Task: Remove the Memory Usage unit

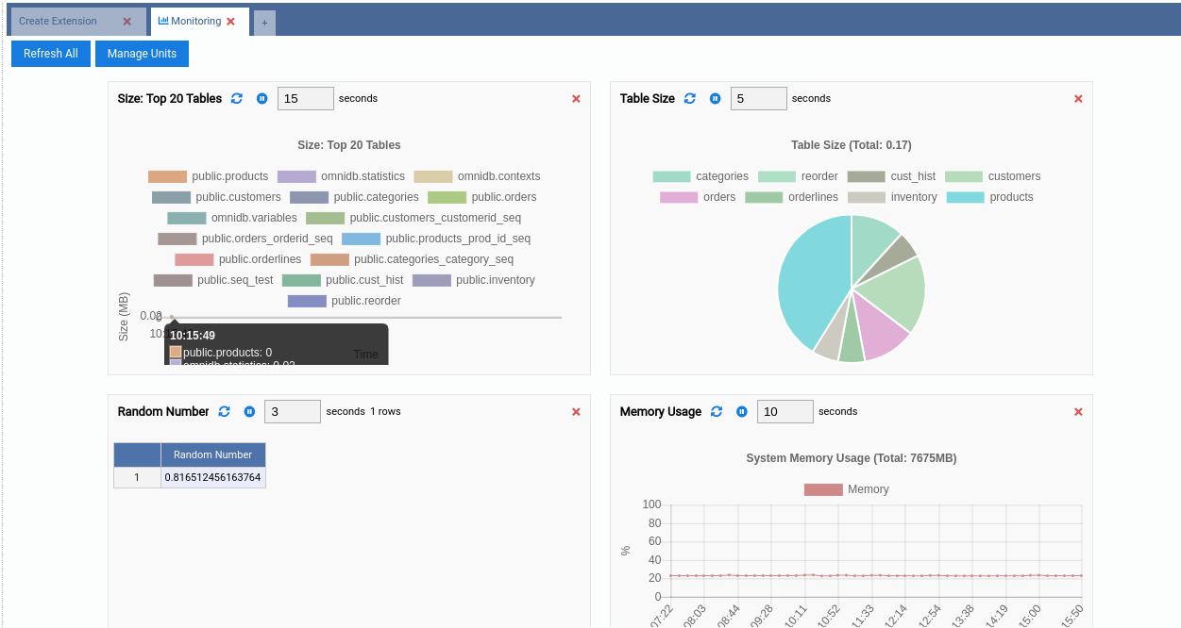Action: coord(1078,412)
